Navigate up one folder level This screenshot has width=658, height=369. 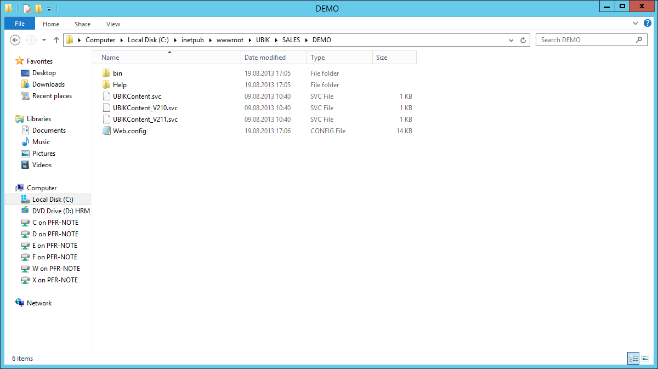pos(56,40)
